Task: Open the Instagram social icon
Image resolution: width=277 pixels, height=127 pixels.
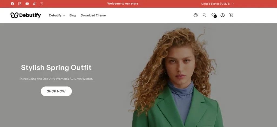Action: (x=20, y=4)
